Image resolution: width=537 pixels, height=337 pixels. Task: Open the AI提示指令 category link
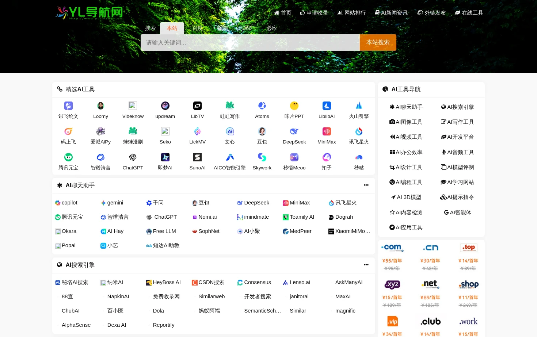coord(457,197)
